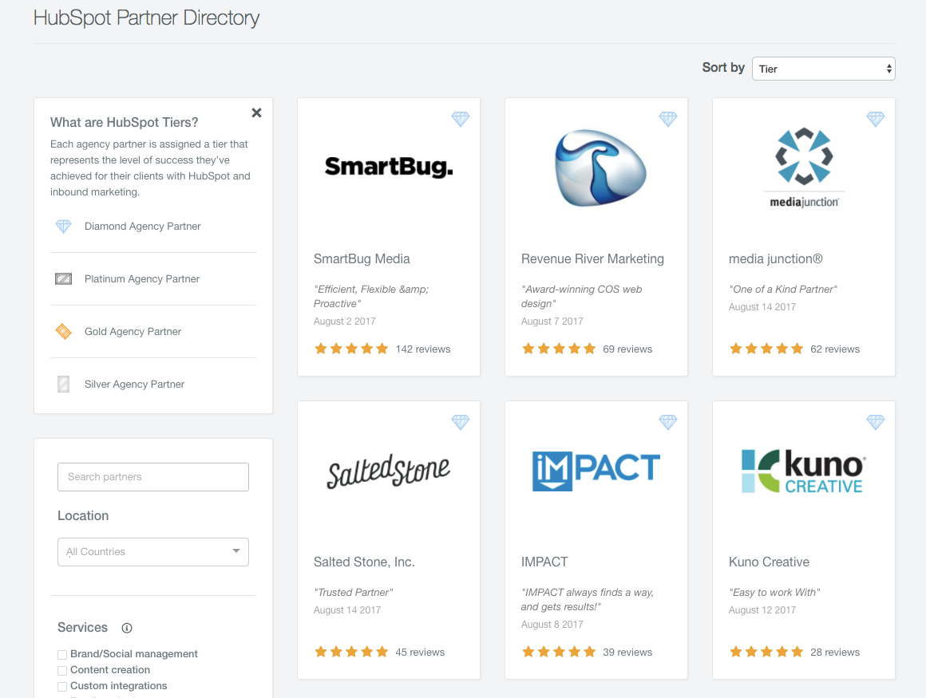View the 28 reviews for Kuno Creative
This screenshot has height=698, width=926.
tap(835, 652)
